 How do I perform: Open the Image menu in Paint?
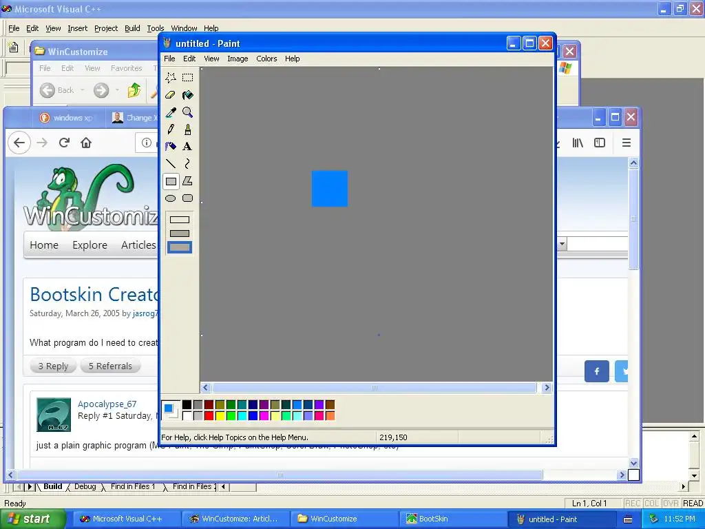click(238, 59)
